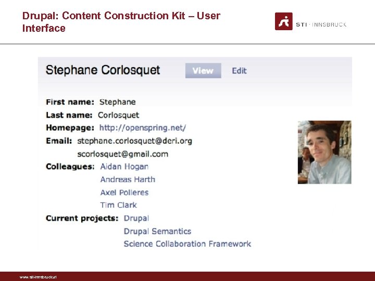Open colleague Axel Polleres's profile
Screen dimensions: 375x281
124,193
